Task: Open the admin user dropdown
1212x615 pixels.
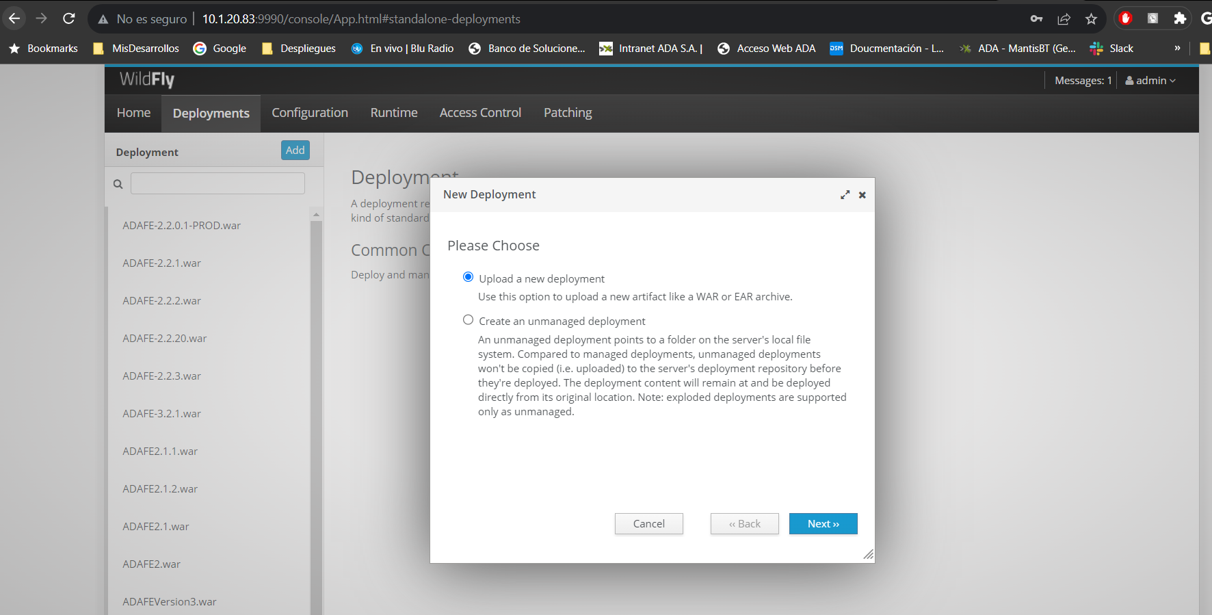Action: (1150, 81)
